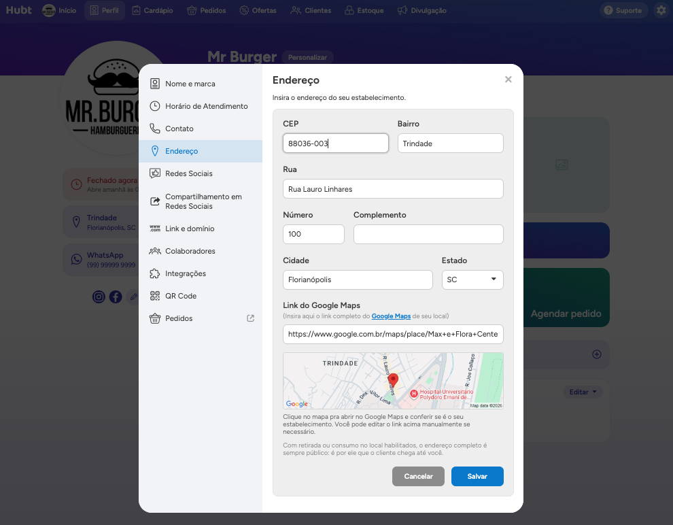673x525 pixels.
Task: Click the Facebook icon on profile
Action: coord(116,297)
